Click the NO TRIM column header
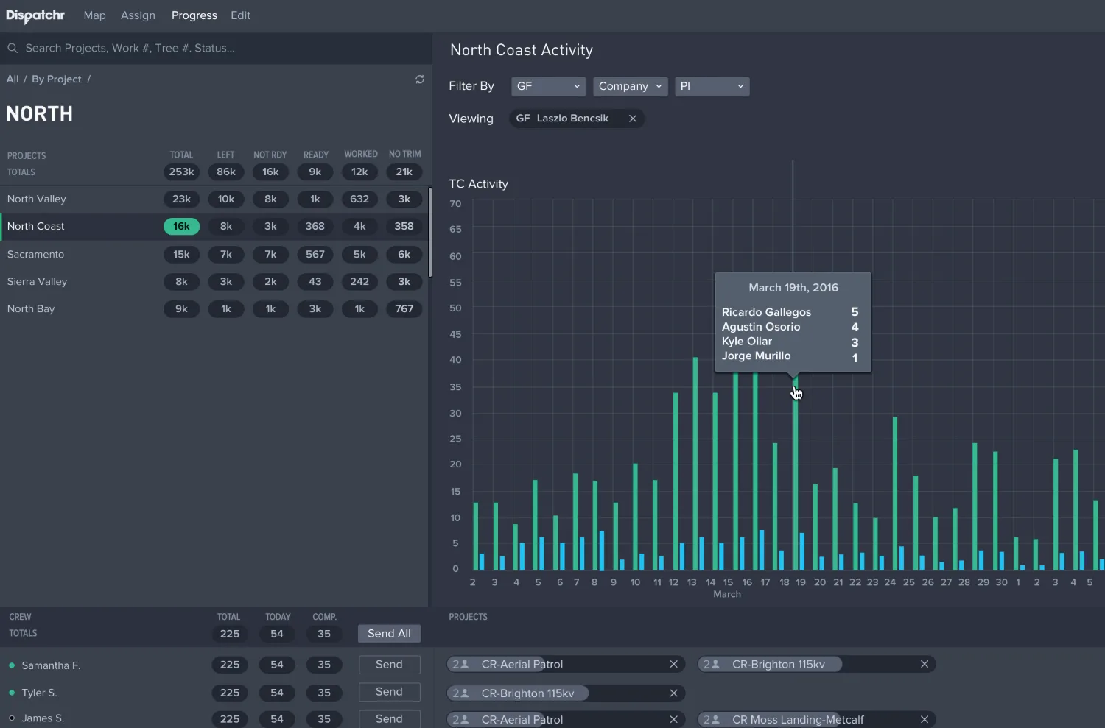Image resolution: width=1105 pixels, height=728 pixels. point(405,154)
